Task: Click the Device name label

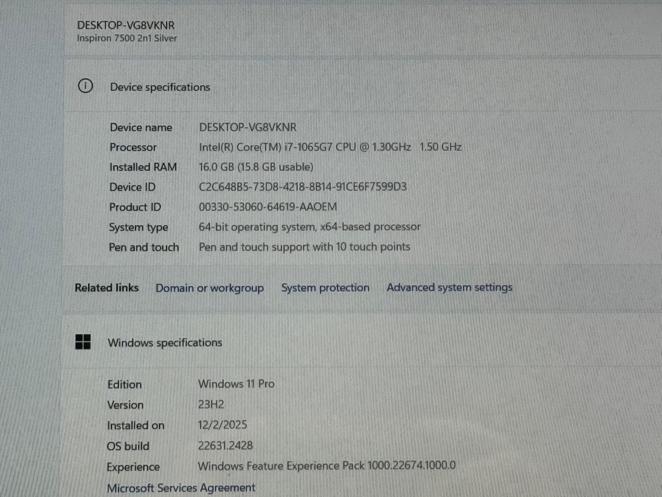Action: pyautogui.click(x=141, y=127)
